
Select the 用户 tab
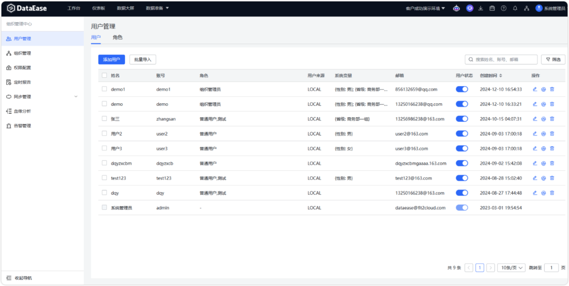point(96,37)
